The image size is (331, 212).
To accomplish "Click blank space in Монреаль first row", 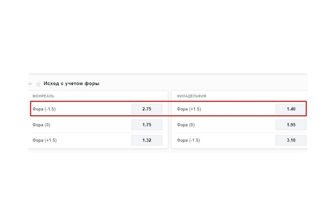I will [x=93, y=109].
